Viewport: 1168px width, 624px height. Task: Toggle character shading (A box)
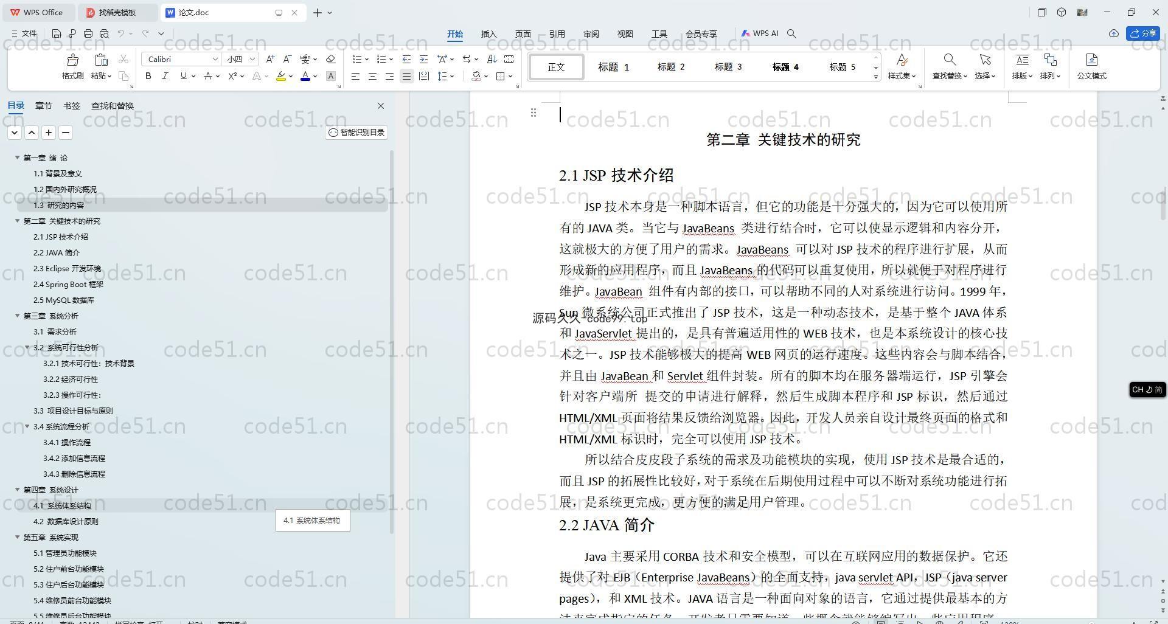331,76
